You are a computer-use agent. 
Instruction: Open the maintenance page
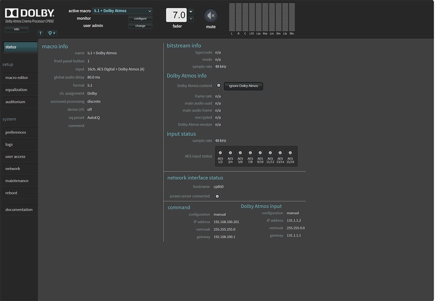click(x=20, y=181)
